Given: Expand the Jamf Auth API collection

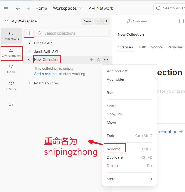Looking at the screenshot, I should (x=29, y=51).
